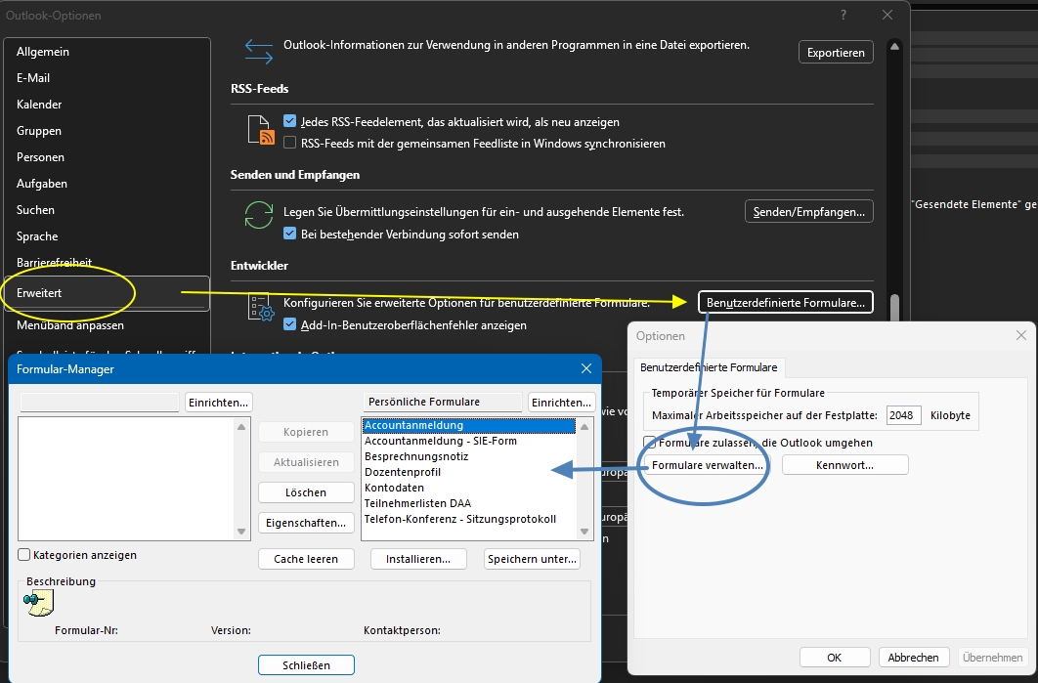Click the Maximaler Arbeitsspeicher Kilobyte field
This screenshot has height=683, width=1038.
pos(904,415)
